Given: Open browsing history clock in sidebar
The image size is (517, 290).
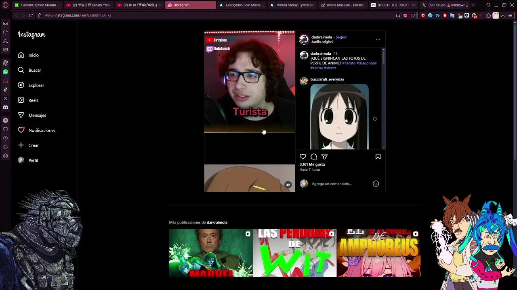Looking at the screenshot, I should (5, 138).
